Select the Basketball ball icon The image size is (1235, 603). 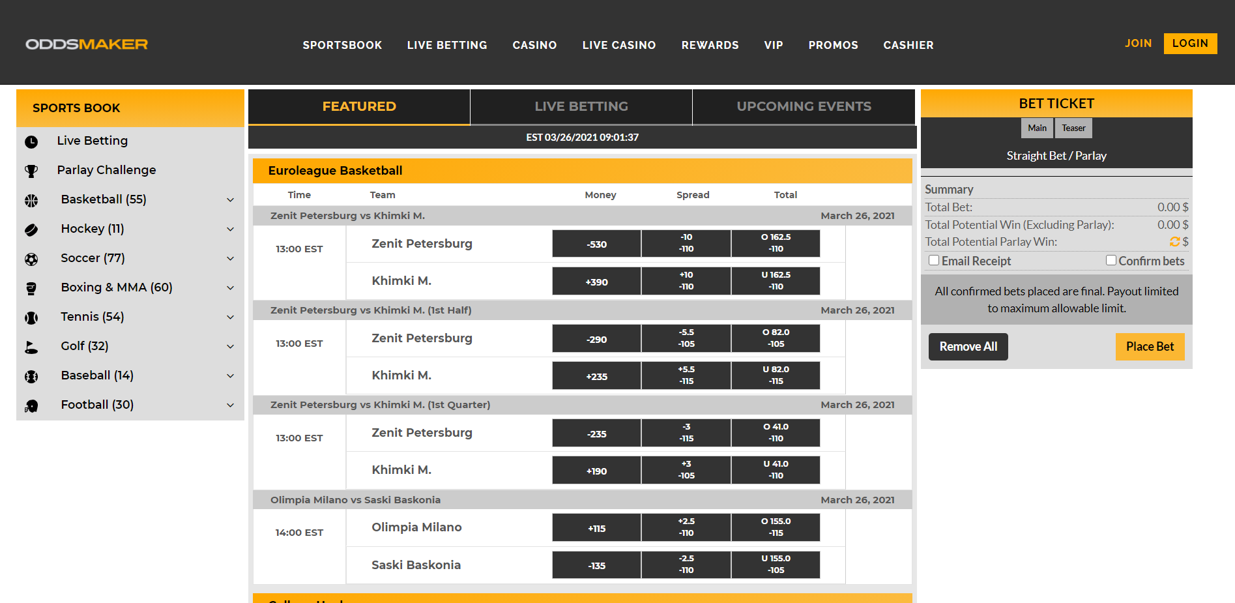31,200
